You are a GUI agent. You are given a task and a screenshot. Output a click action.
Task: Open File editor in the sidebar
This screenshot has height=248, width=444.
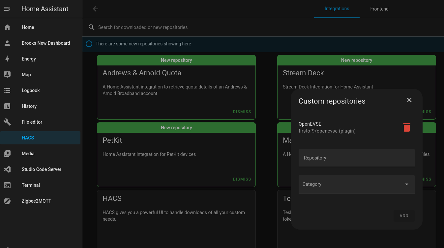pyautogui.click(x=40, y=122)
